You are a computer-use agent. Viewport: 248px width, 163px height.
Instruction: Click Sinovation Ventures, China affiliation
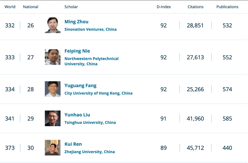[90, 30]
